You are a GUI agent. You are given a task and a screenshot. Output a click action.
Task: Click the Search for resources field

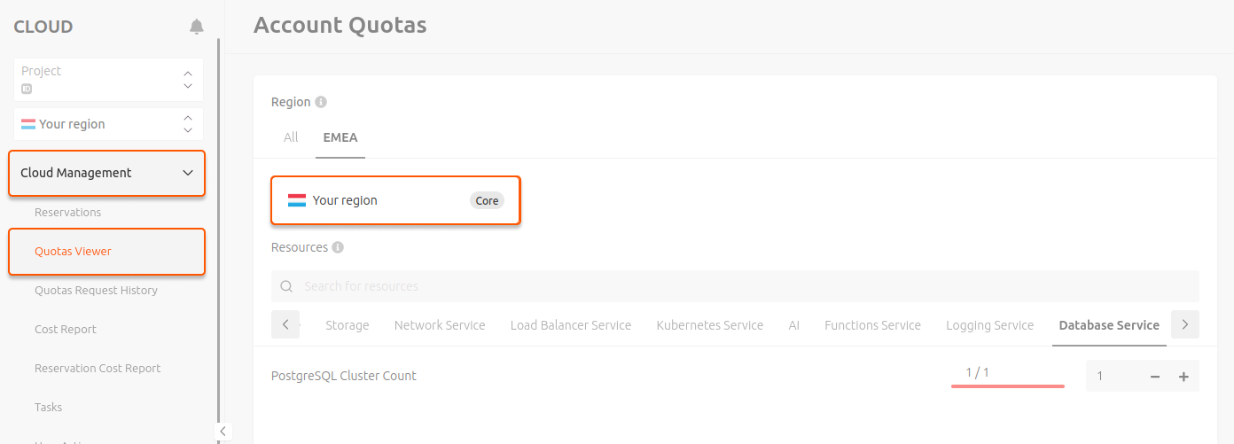click(735, 286)
